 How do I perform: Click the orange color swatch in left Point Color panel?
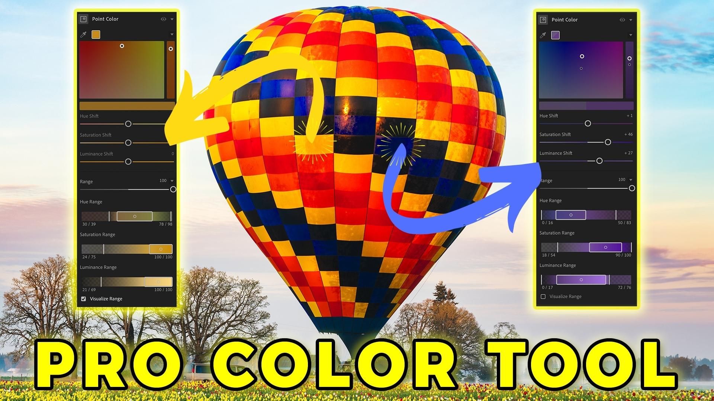[x=97, y=34]
